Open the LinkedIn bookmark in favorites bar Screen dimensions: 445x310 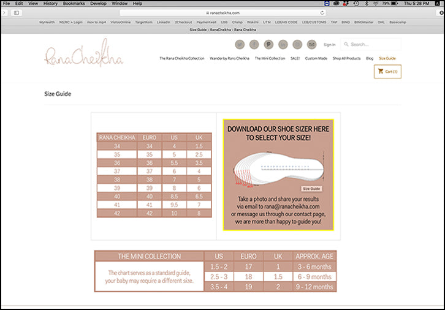164,21
